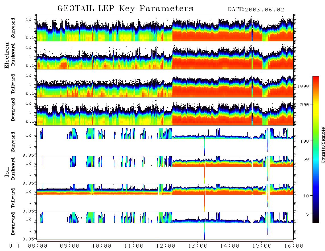Click the rainbow Counts/Sample color scale bar

click(x=316, y=149)
